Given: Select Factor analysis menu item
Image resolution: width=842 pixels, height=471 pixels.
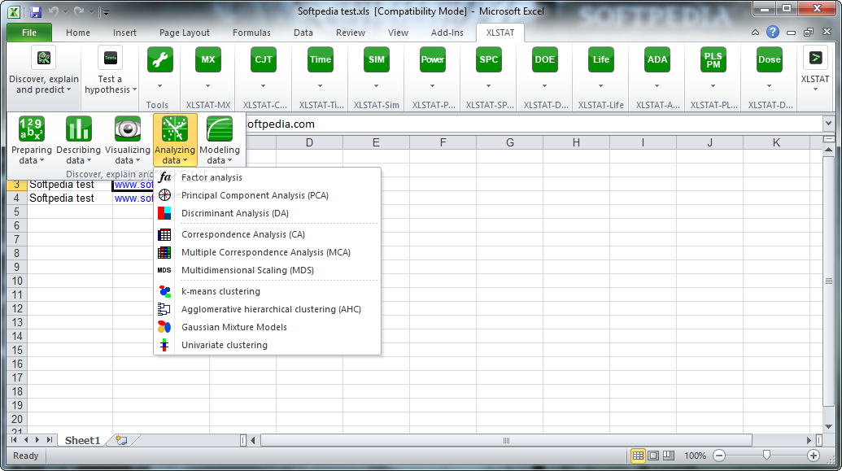Looking at the screenshot, I should [x=268, y=177].
